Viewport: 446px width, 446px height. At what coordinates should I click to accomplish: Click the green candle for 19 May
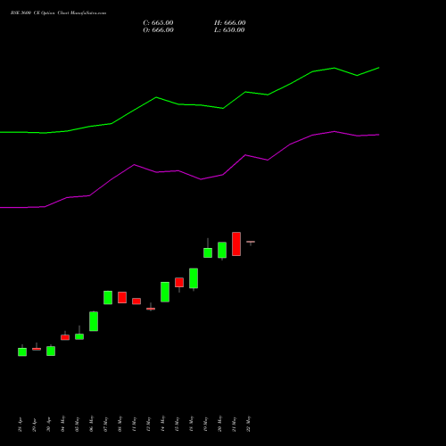click(x=208, y=252)
